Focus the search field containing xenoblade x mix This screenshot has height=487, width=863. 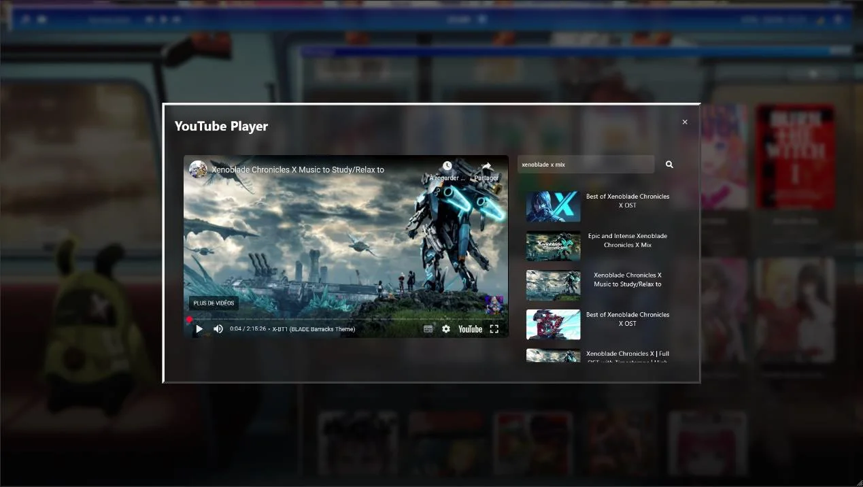(586, 165)
